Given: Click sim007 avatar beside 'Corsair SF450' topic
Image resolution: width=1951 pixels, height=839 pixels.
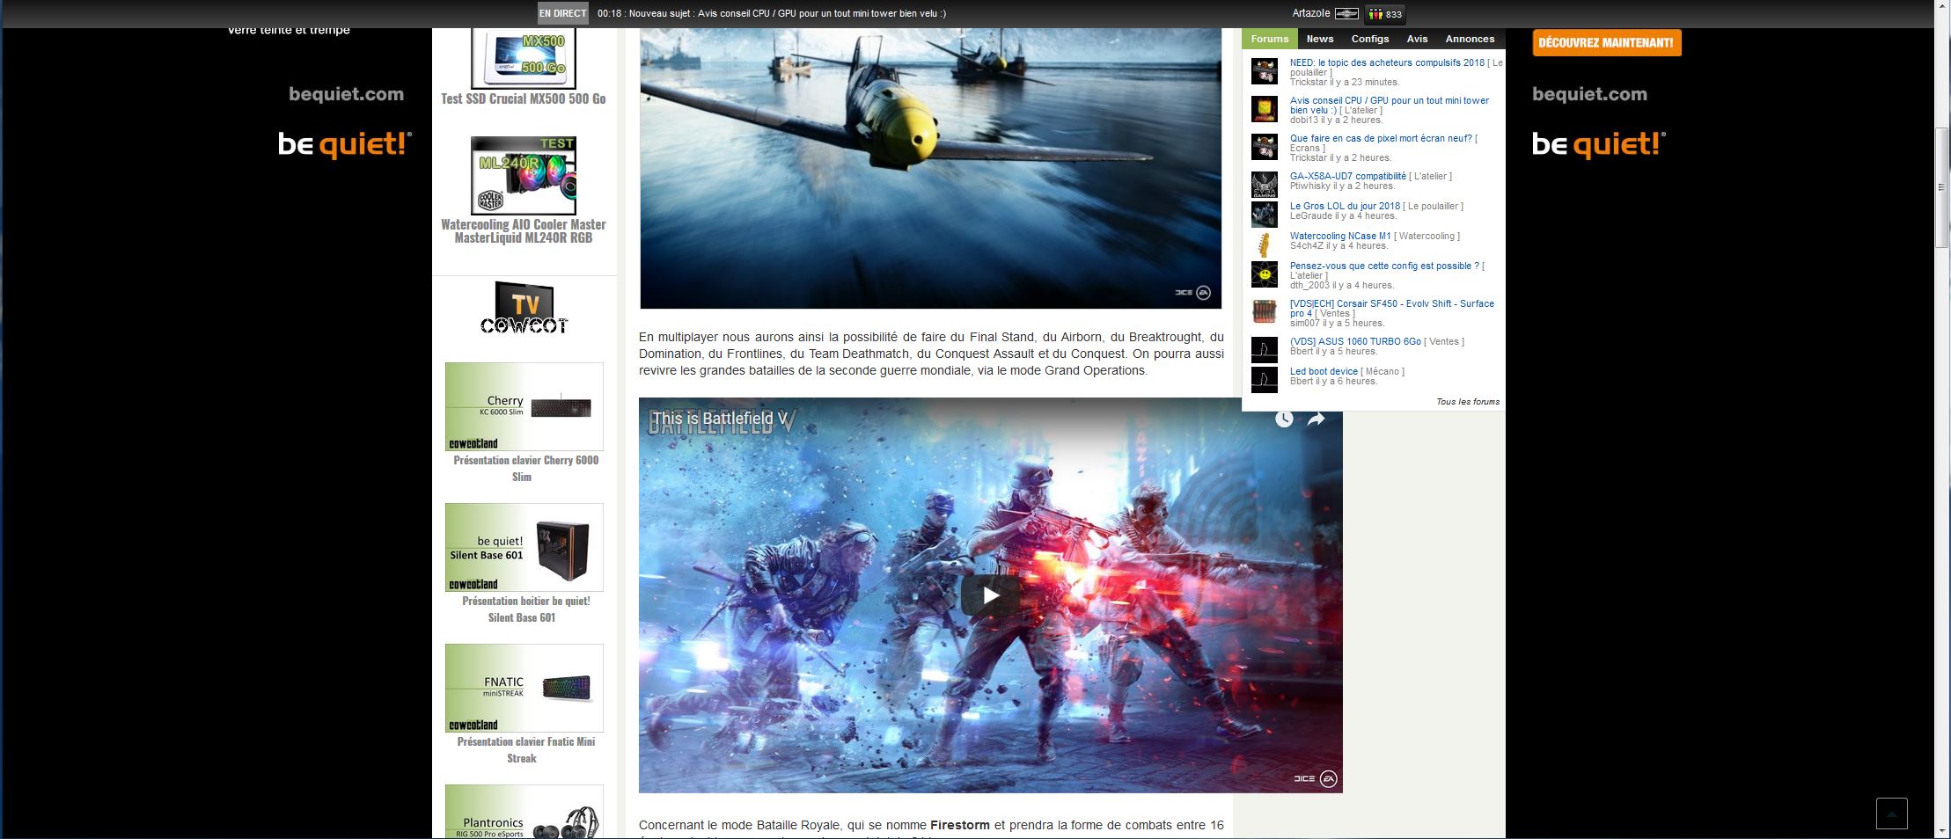Looking at the screenshot, I should tap(1265, 311).
